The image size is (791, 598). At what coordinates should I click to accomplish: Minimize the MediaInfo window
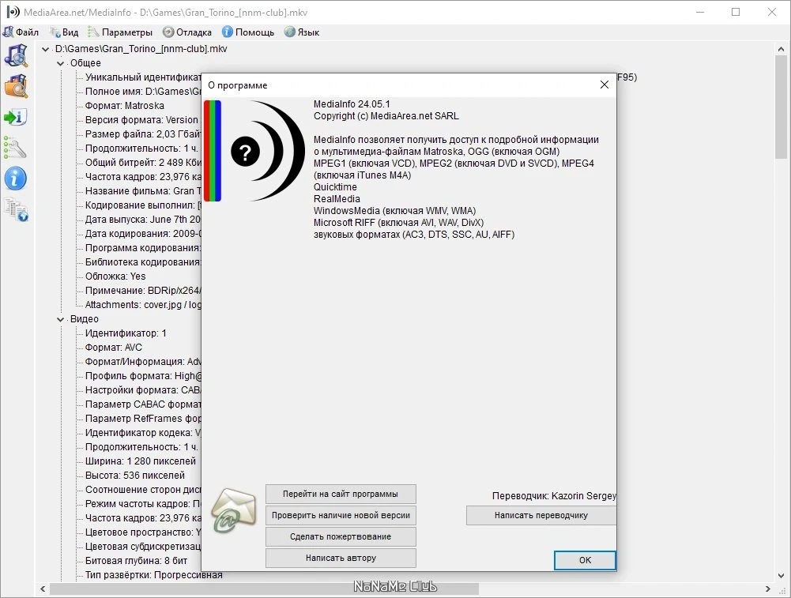(x=699, y=12)
